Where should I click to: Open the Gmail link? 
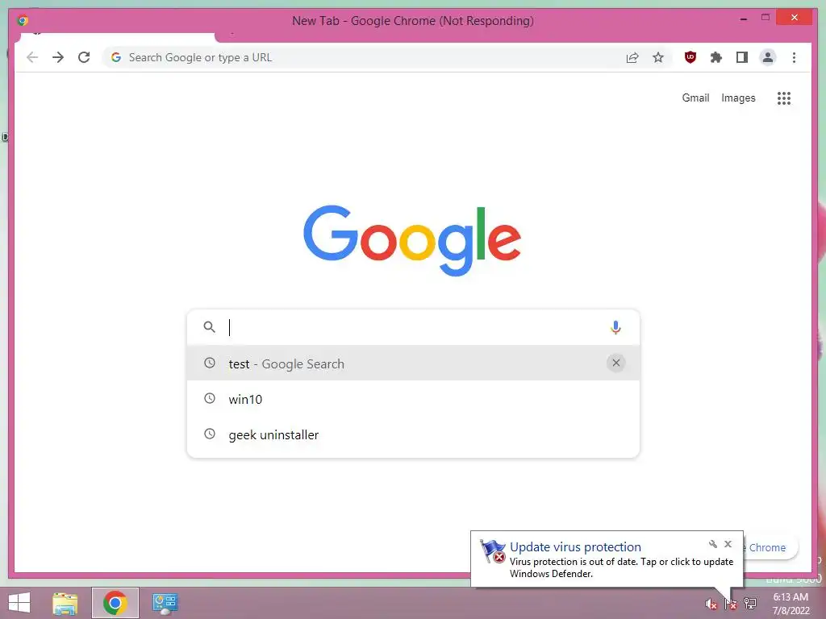tap(695, 98)
